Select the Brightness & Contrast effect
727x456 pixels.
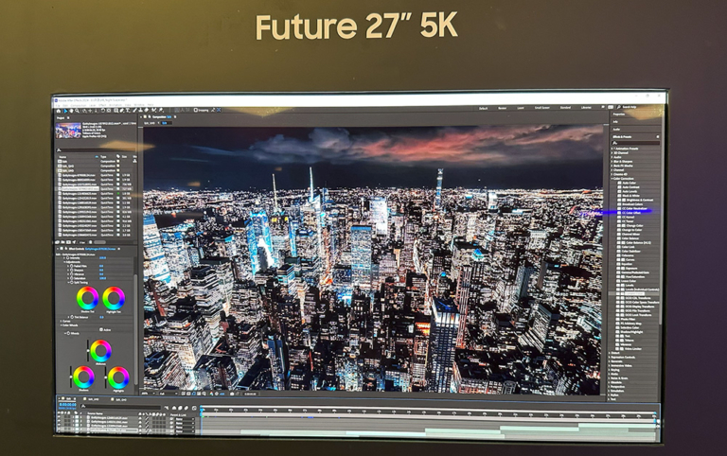pos(640,200)
